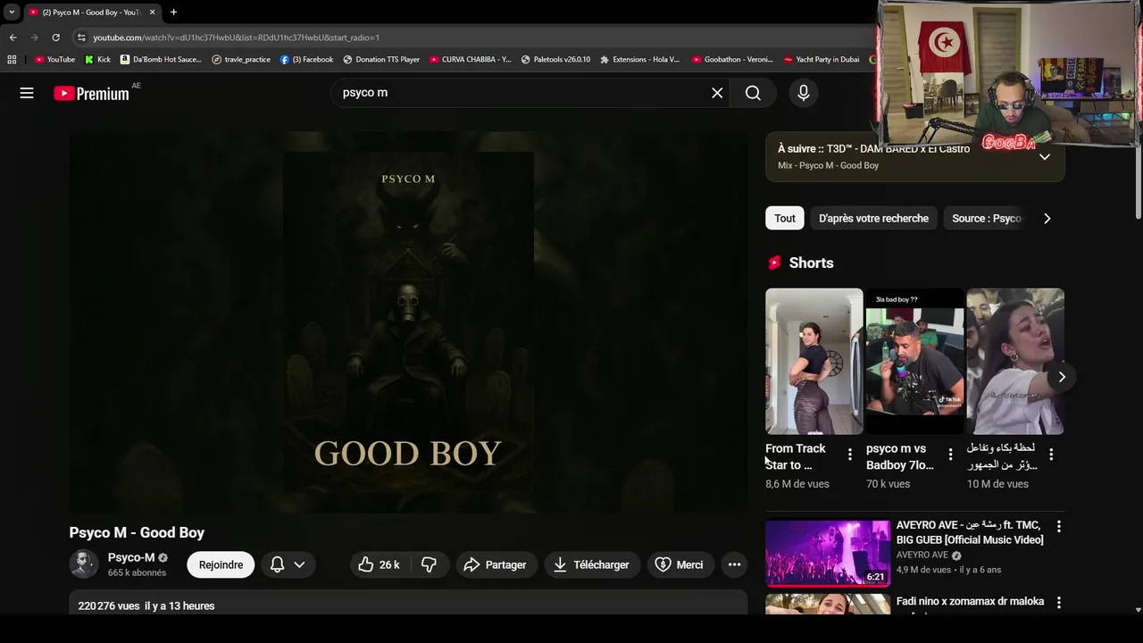The width and height of the screenshot is (1143, 643).
Task: Select the Tout filter chip
Action: point(785,218)
